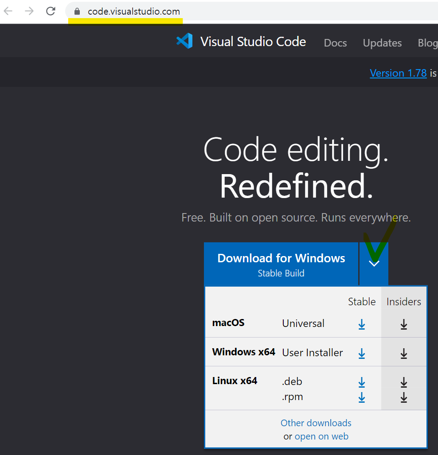The height and width of the screenshot is (455, 438).
Task: Open the Blog menu item
Action: click(428, 43)
